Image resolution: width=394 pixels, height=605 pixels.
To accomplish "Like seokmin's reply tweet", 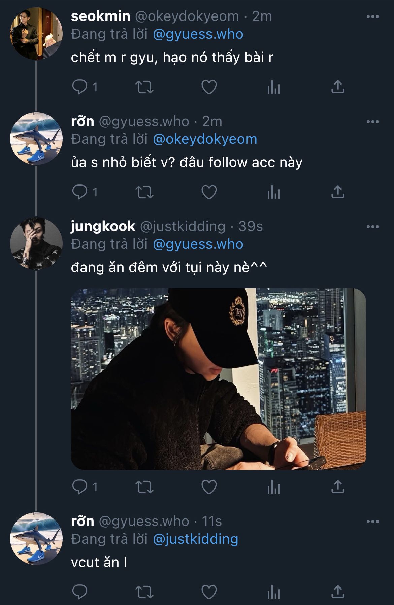I will (209, 87).
